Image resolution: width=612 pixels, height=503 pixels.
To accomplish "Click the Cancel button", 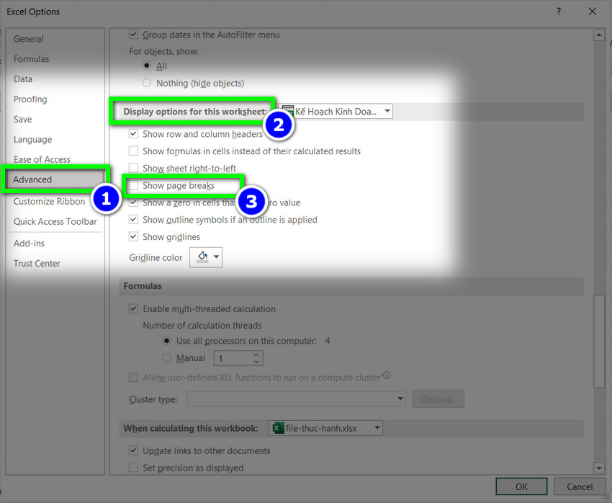I will [x=579, y=486].
